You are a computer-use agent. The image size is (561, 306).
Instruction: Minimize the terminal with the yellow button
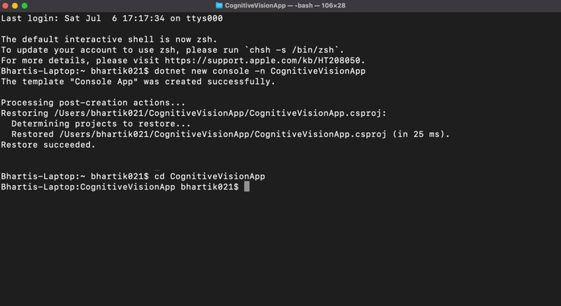[x=15, y=6]
